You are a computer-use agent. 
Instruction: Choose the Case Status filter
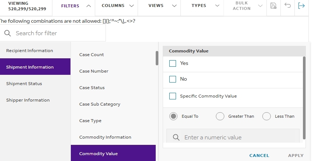(92, 88)
